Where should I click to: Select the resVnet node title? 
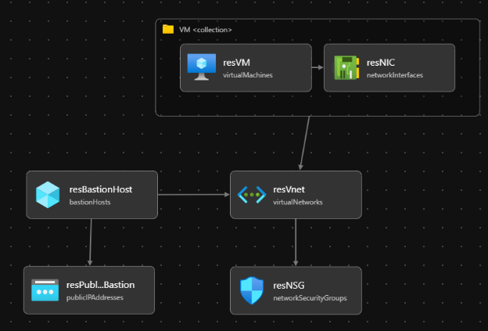pyautogui.click(x=289, y=189)
